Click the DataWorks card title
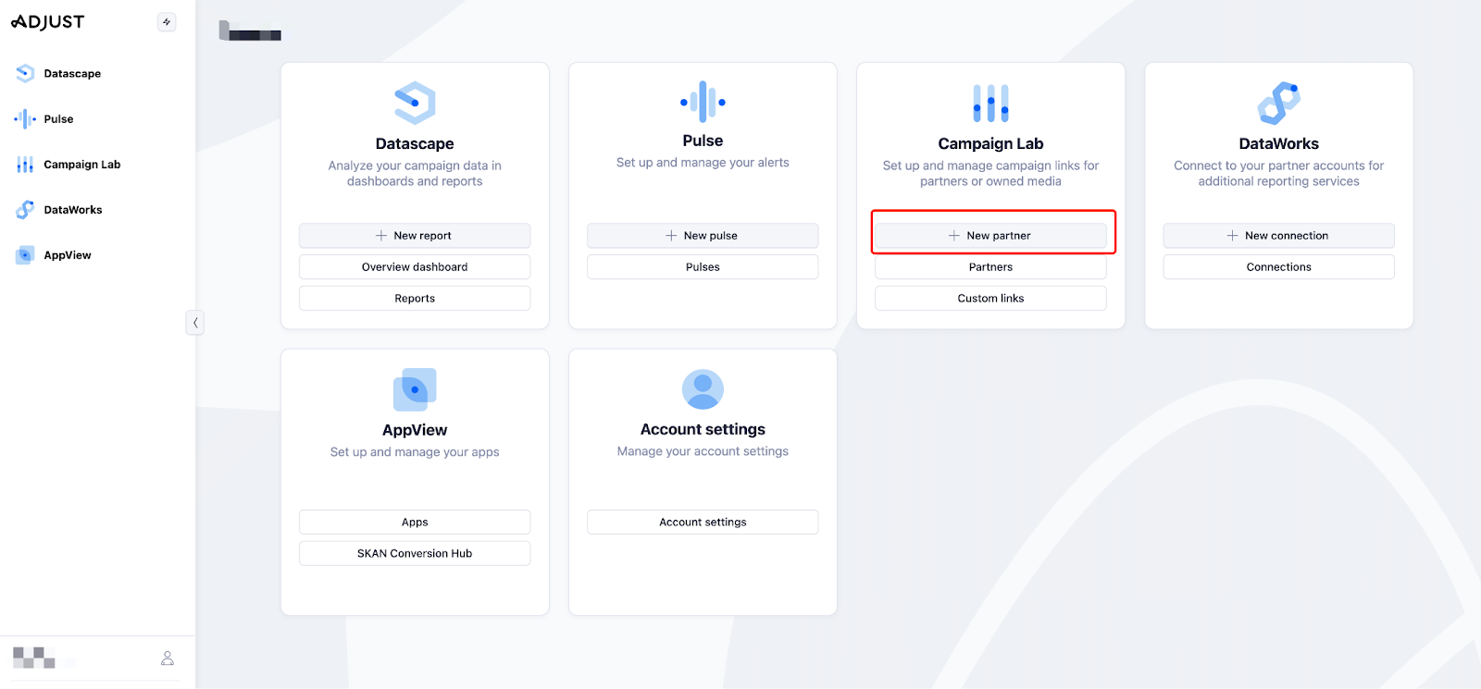This screenshot has width=1481, height=689. 1278,143
